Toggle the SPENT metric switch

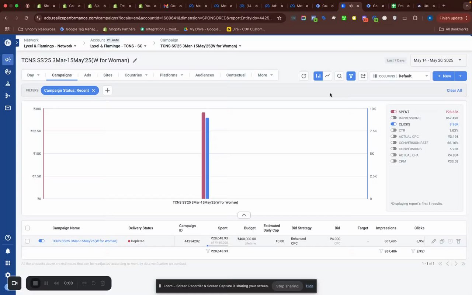point(393,112)
